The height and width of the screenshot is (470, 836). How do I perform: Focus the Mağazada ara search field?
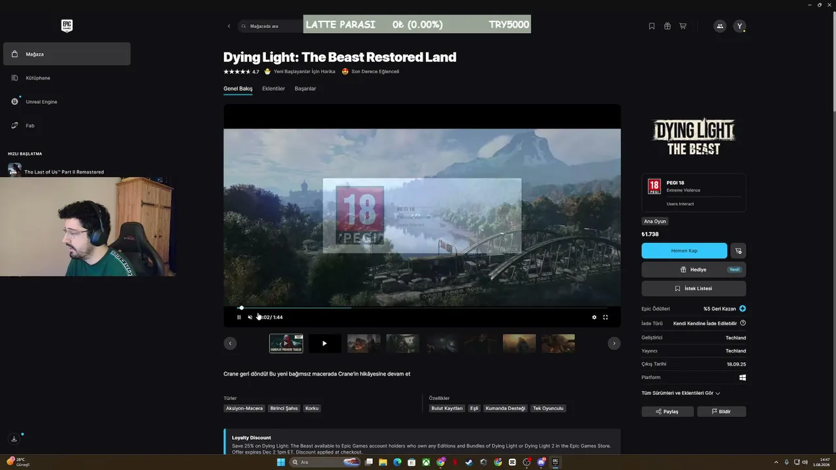[270, 26]
